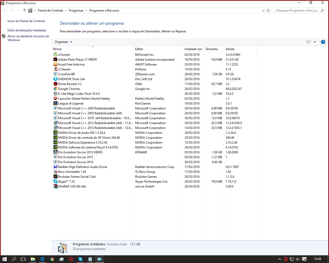Click the 7,08 GB size cell

click(x=217, y=74)
